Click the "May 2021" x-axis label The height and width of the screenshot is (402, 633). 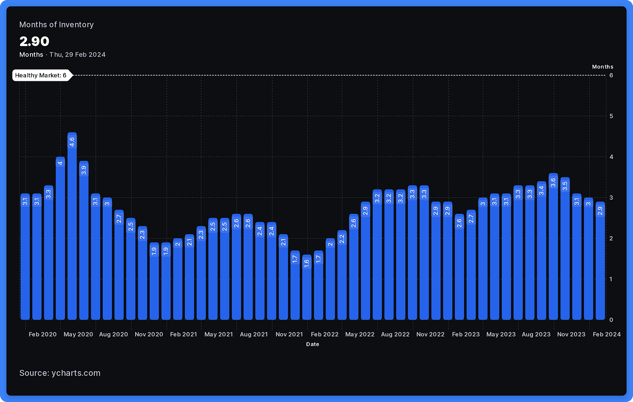click(219, 334)
